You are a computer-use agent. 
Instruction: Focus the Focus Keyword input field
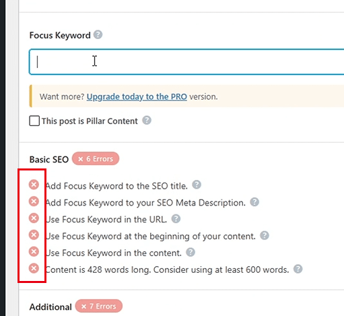(186, 62)
